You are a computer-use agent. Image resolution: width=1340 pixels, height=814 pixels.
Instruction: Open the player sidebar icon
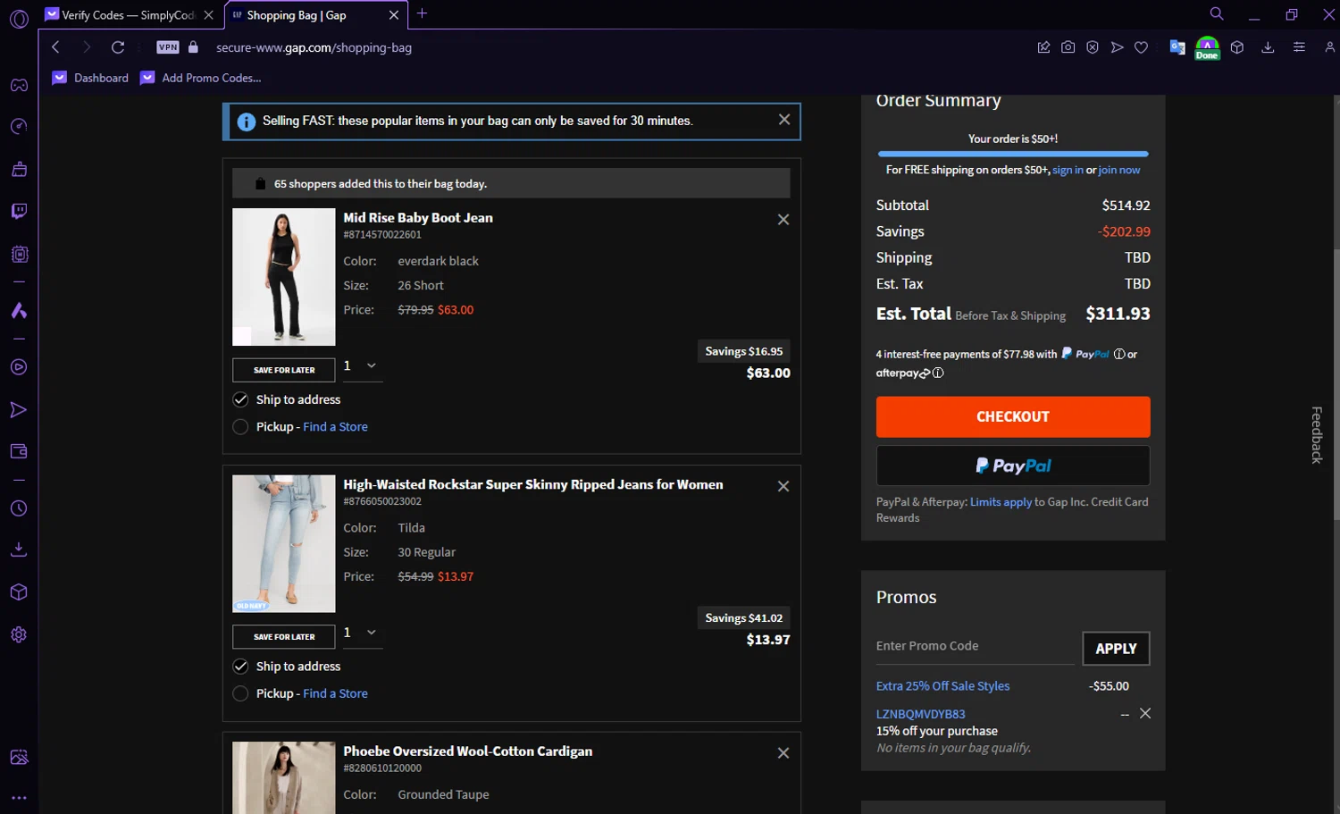[x=19, y=367]
